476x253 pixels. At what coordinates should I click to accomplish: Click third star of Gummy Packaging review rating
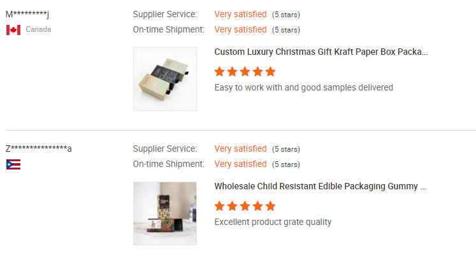click(x=245, y=206)
